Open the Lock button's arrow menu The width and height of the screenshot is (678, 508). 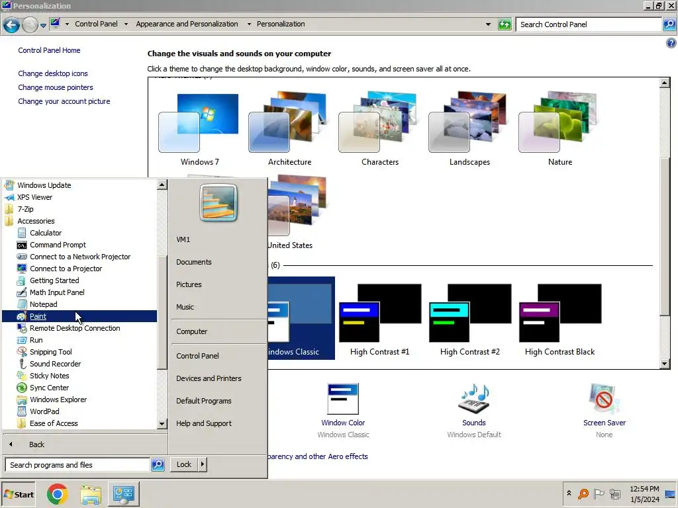pos(203,464)
